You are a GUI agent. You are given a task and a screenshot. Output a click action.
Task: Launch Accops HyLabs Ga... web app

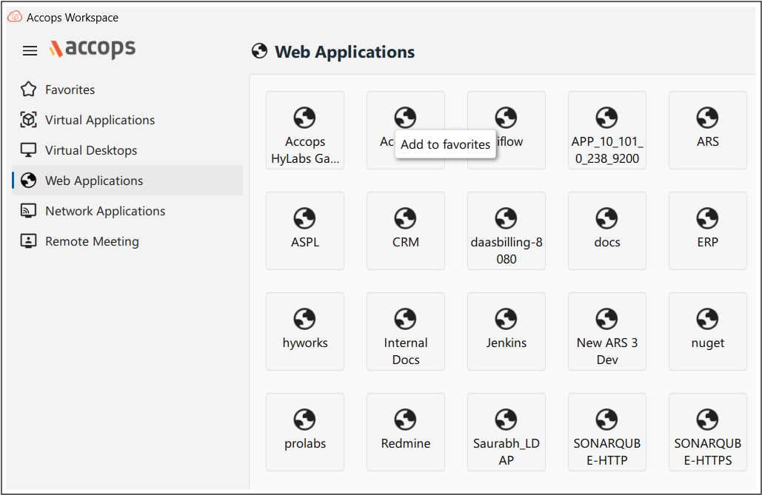[304, 130]
